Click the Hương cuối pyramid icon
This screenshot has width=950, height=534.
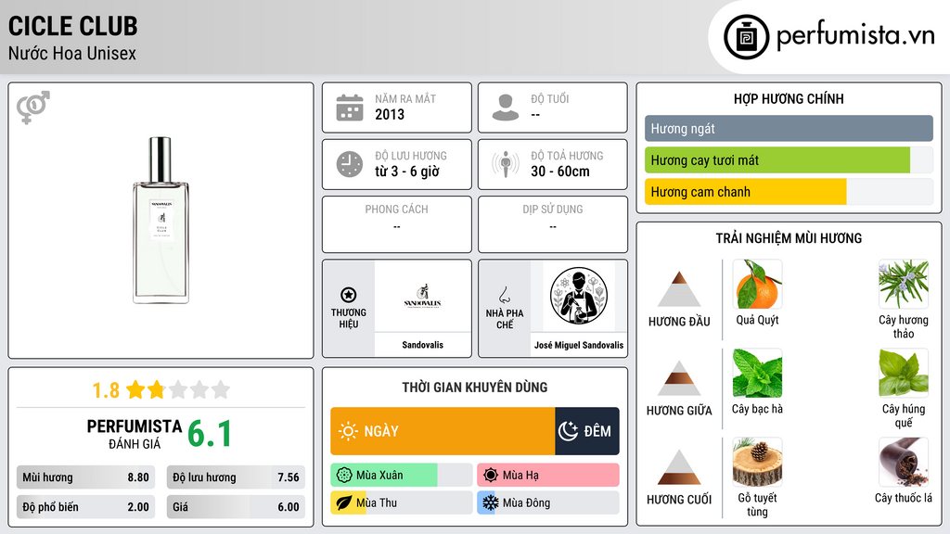(x=679, y=467)
